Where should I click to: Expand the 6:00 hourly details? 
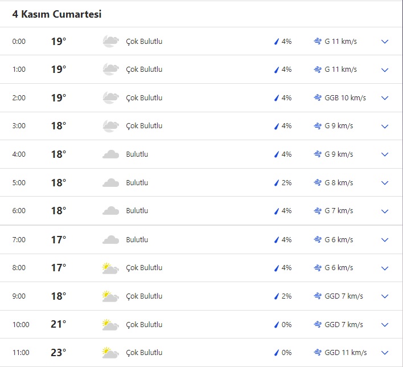[x=385, y=211]
